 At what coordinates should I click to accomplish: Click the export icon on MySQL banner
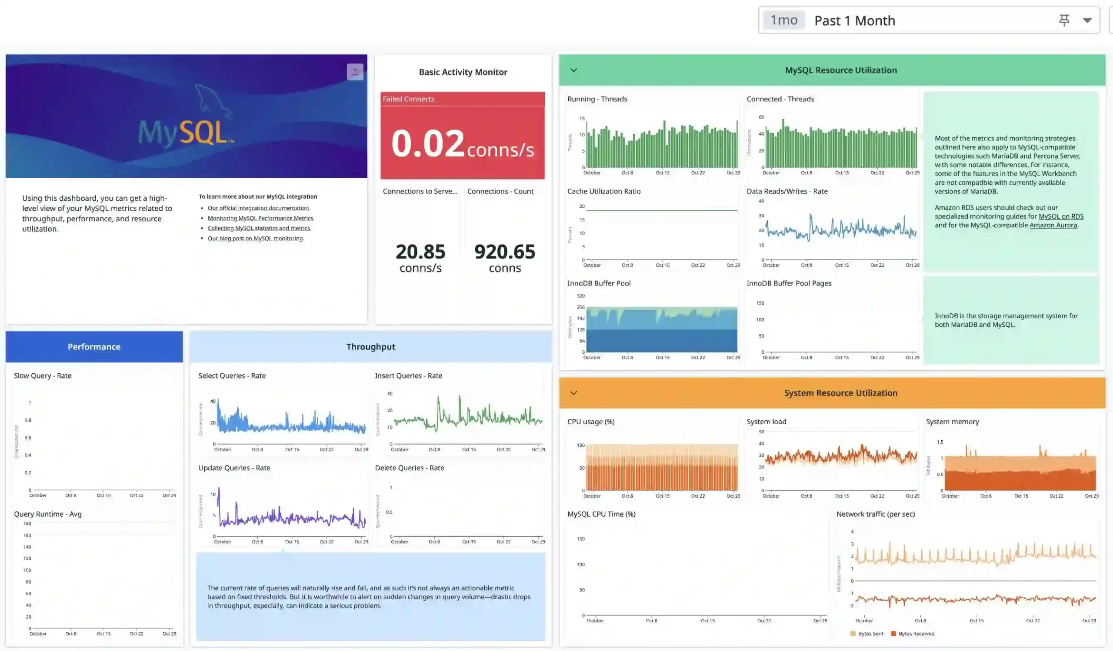(x=355, y=72)
